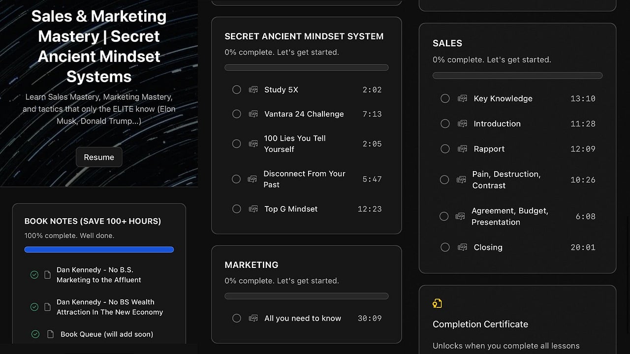
Task: Open the 100 Lies You Tell Yourself lesson
Action: (307, 144)
